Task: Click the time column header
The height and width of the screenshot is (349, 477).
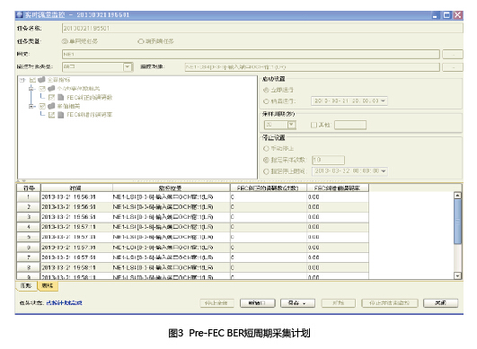Action: [x=76, y=188]
